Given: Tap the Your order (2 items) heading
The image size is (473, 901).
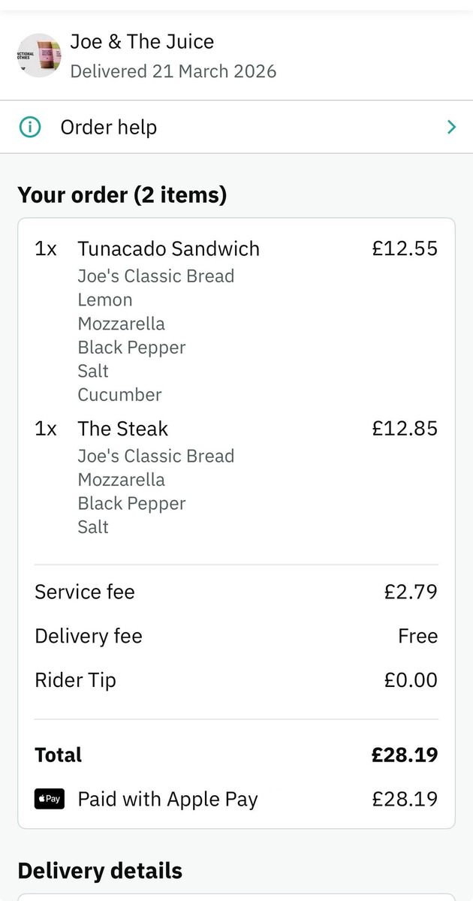Looking at the screenshot, I should pos(122,195).
